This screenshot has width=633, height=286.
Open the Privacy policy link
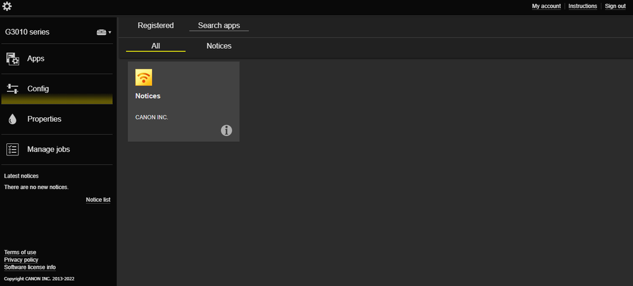tap(22, 260)
